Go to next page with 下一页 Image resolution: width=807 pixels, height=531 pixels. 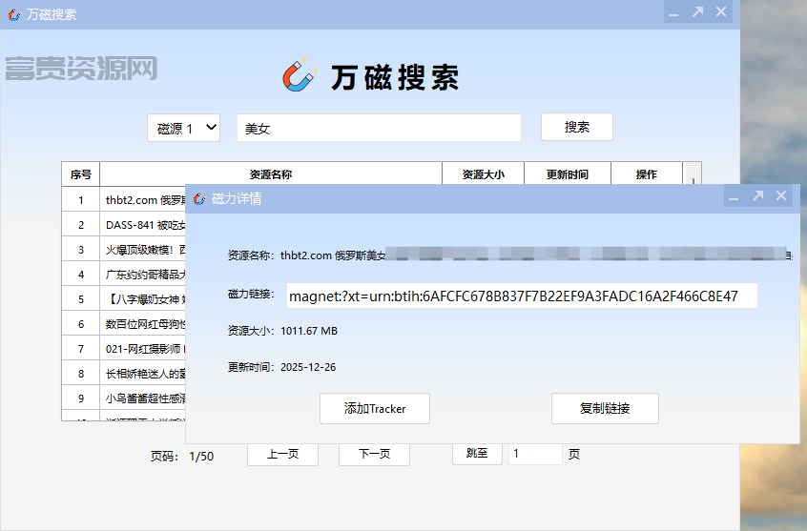tap(374, 455)
